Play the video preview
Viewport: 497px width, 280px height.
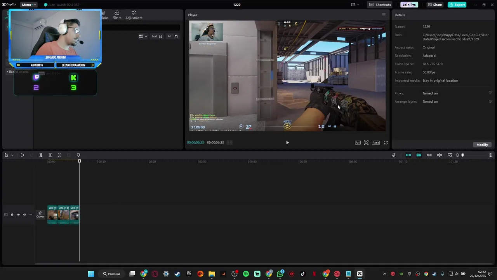tap(287, 143)
